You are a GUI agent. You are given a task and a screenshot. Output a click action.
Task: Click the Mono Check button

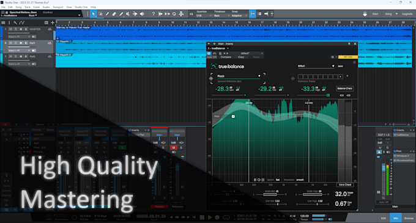(x=345, y=185)
